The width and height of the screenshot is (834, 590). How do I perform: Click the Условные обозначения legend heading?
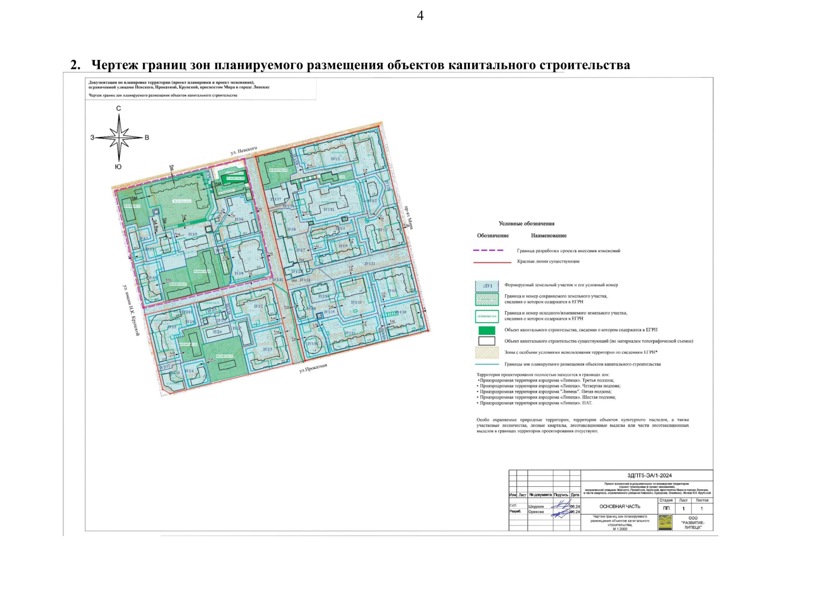point(526,224)
